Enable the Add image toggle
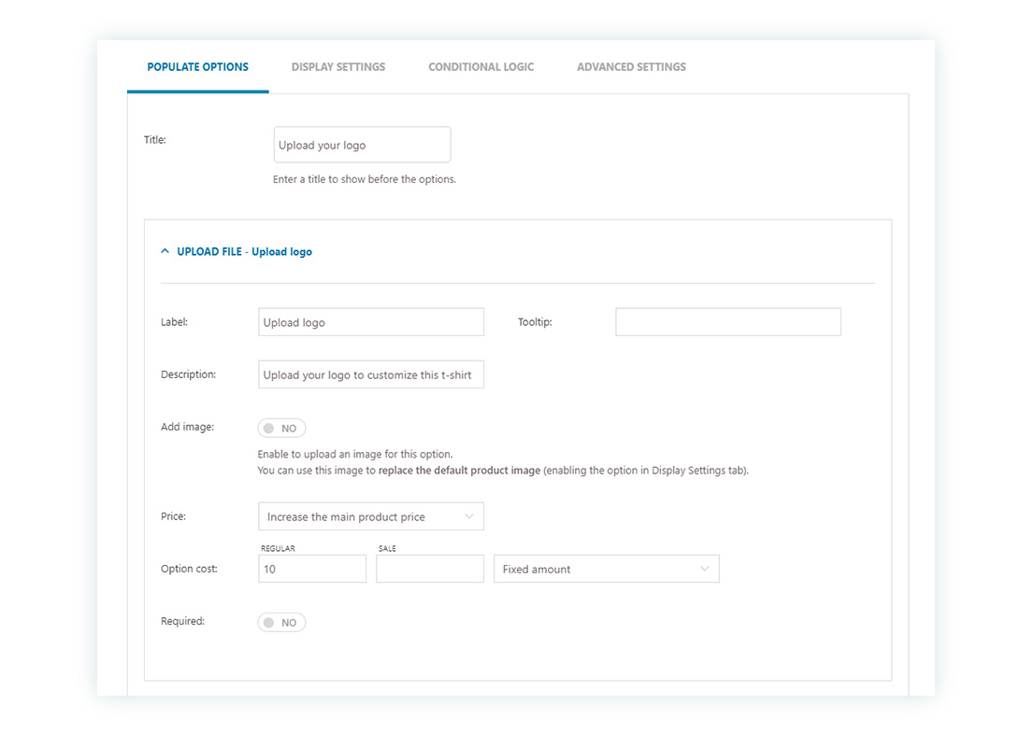Image resolution: width=1034 pixels, height=733 pixels. pos(281,427)
